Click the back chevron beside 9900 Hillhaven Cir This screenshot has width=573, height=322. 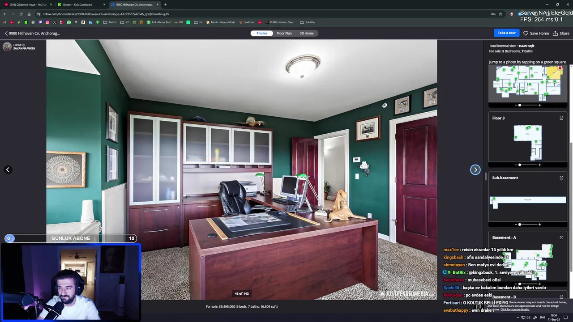tap(6, 33)
